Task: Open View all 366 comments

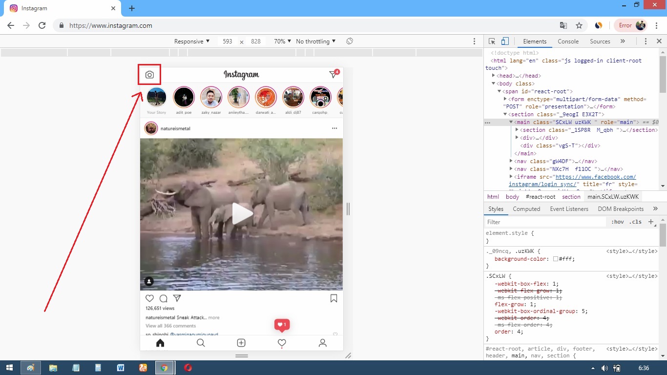Action: (x=171, y=326)
